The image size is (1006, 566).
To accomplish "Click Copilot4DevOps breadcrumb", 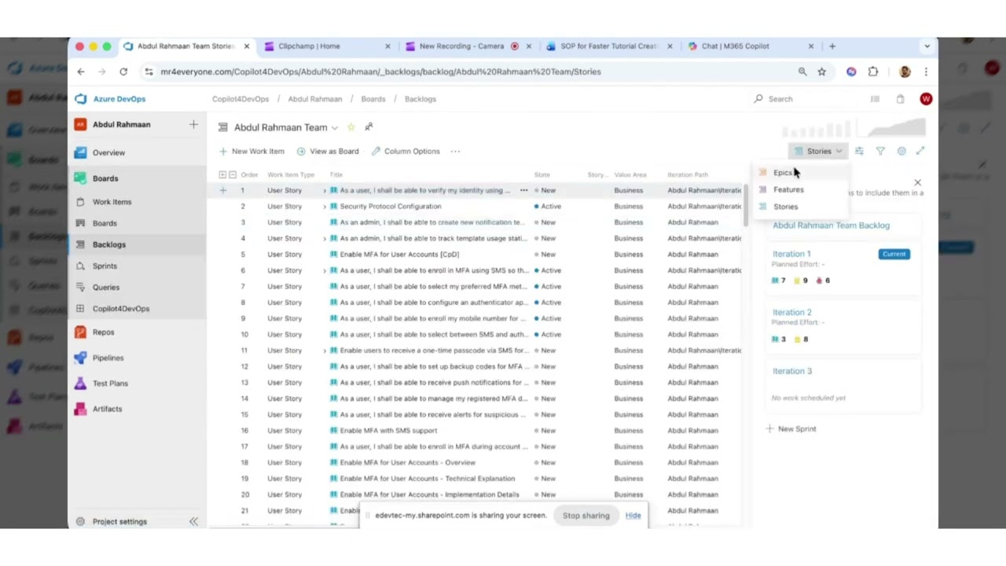I will [240, 99].
